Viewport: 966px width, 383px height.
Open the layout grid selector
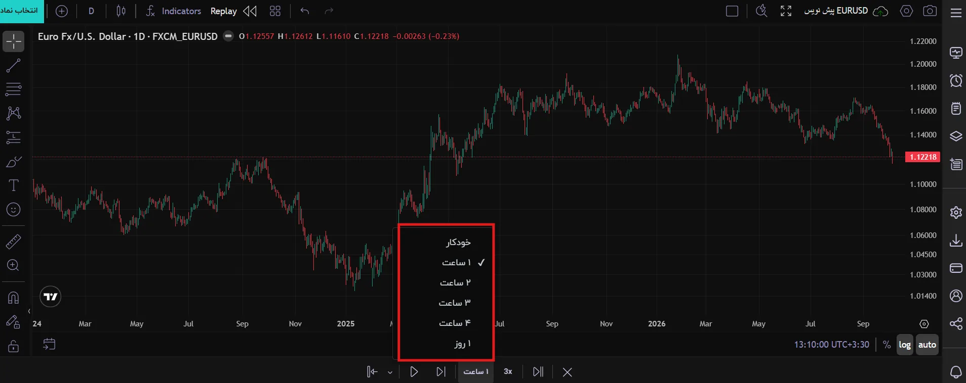pyautogui.click(x=275, y=11)
